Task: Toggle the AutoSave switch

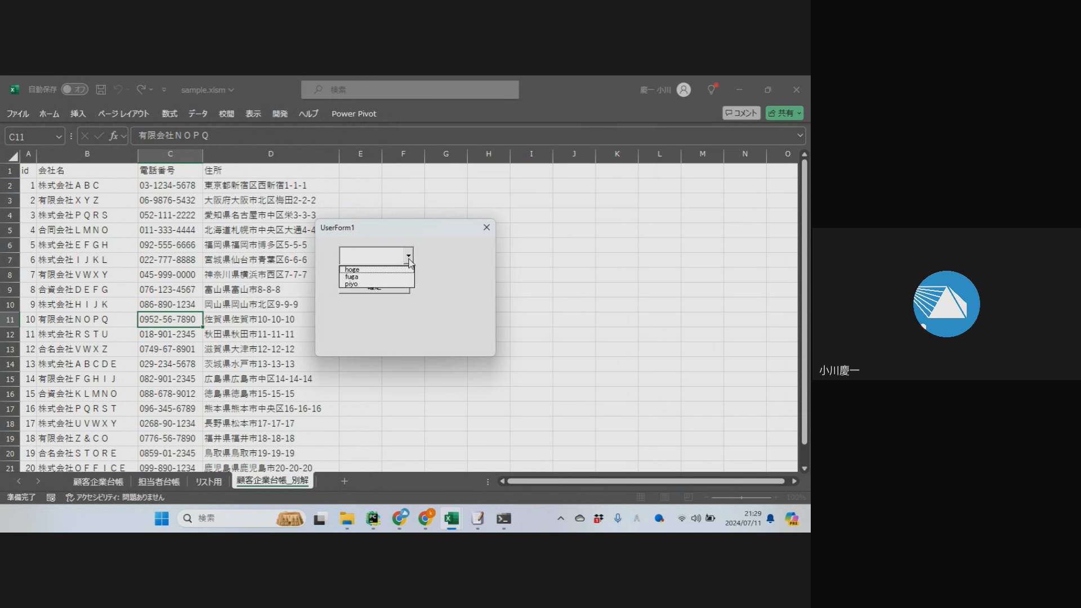Action: pos(74,90)
